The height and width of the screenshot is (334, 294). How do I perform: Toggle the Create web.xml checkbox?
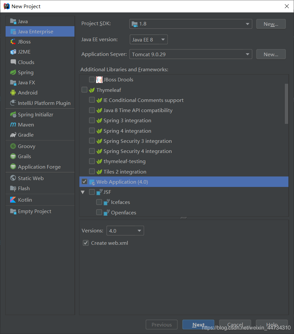pyautogui.click(x=86, y=243)
